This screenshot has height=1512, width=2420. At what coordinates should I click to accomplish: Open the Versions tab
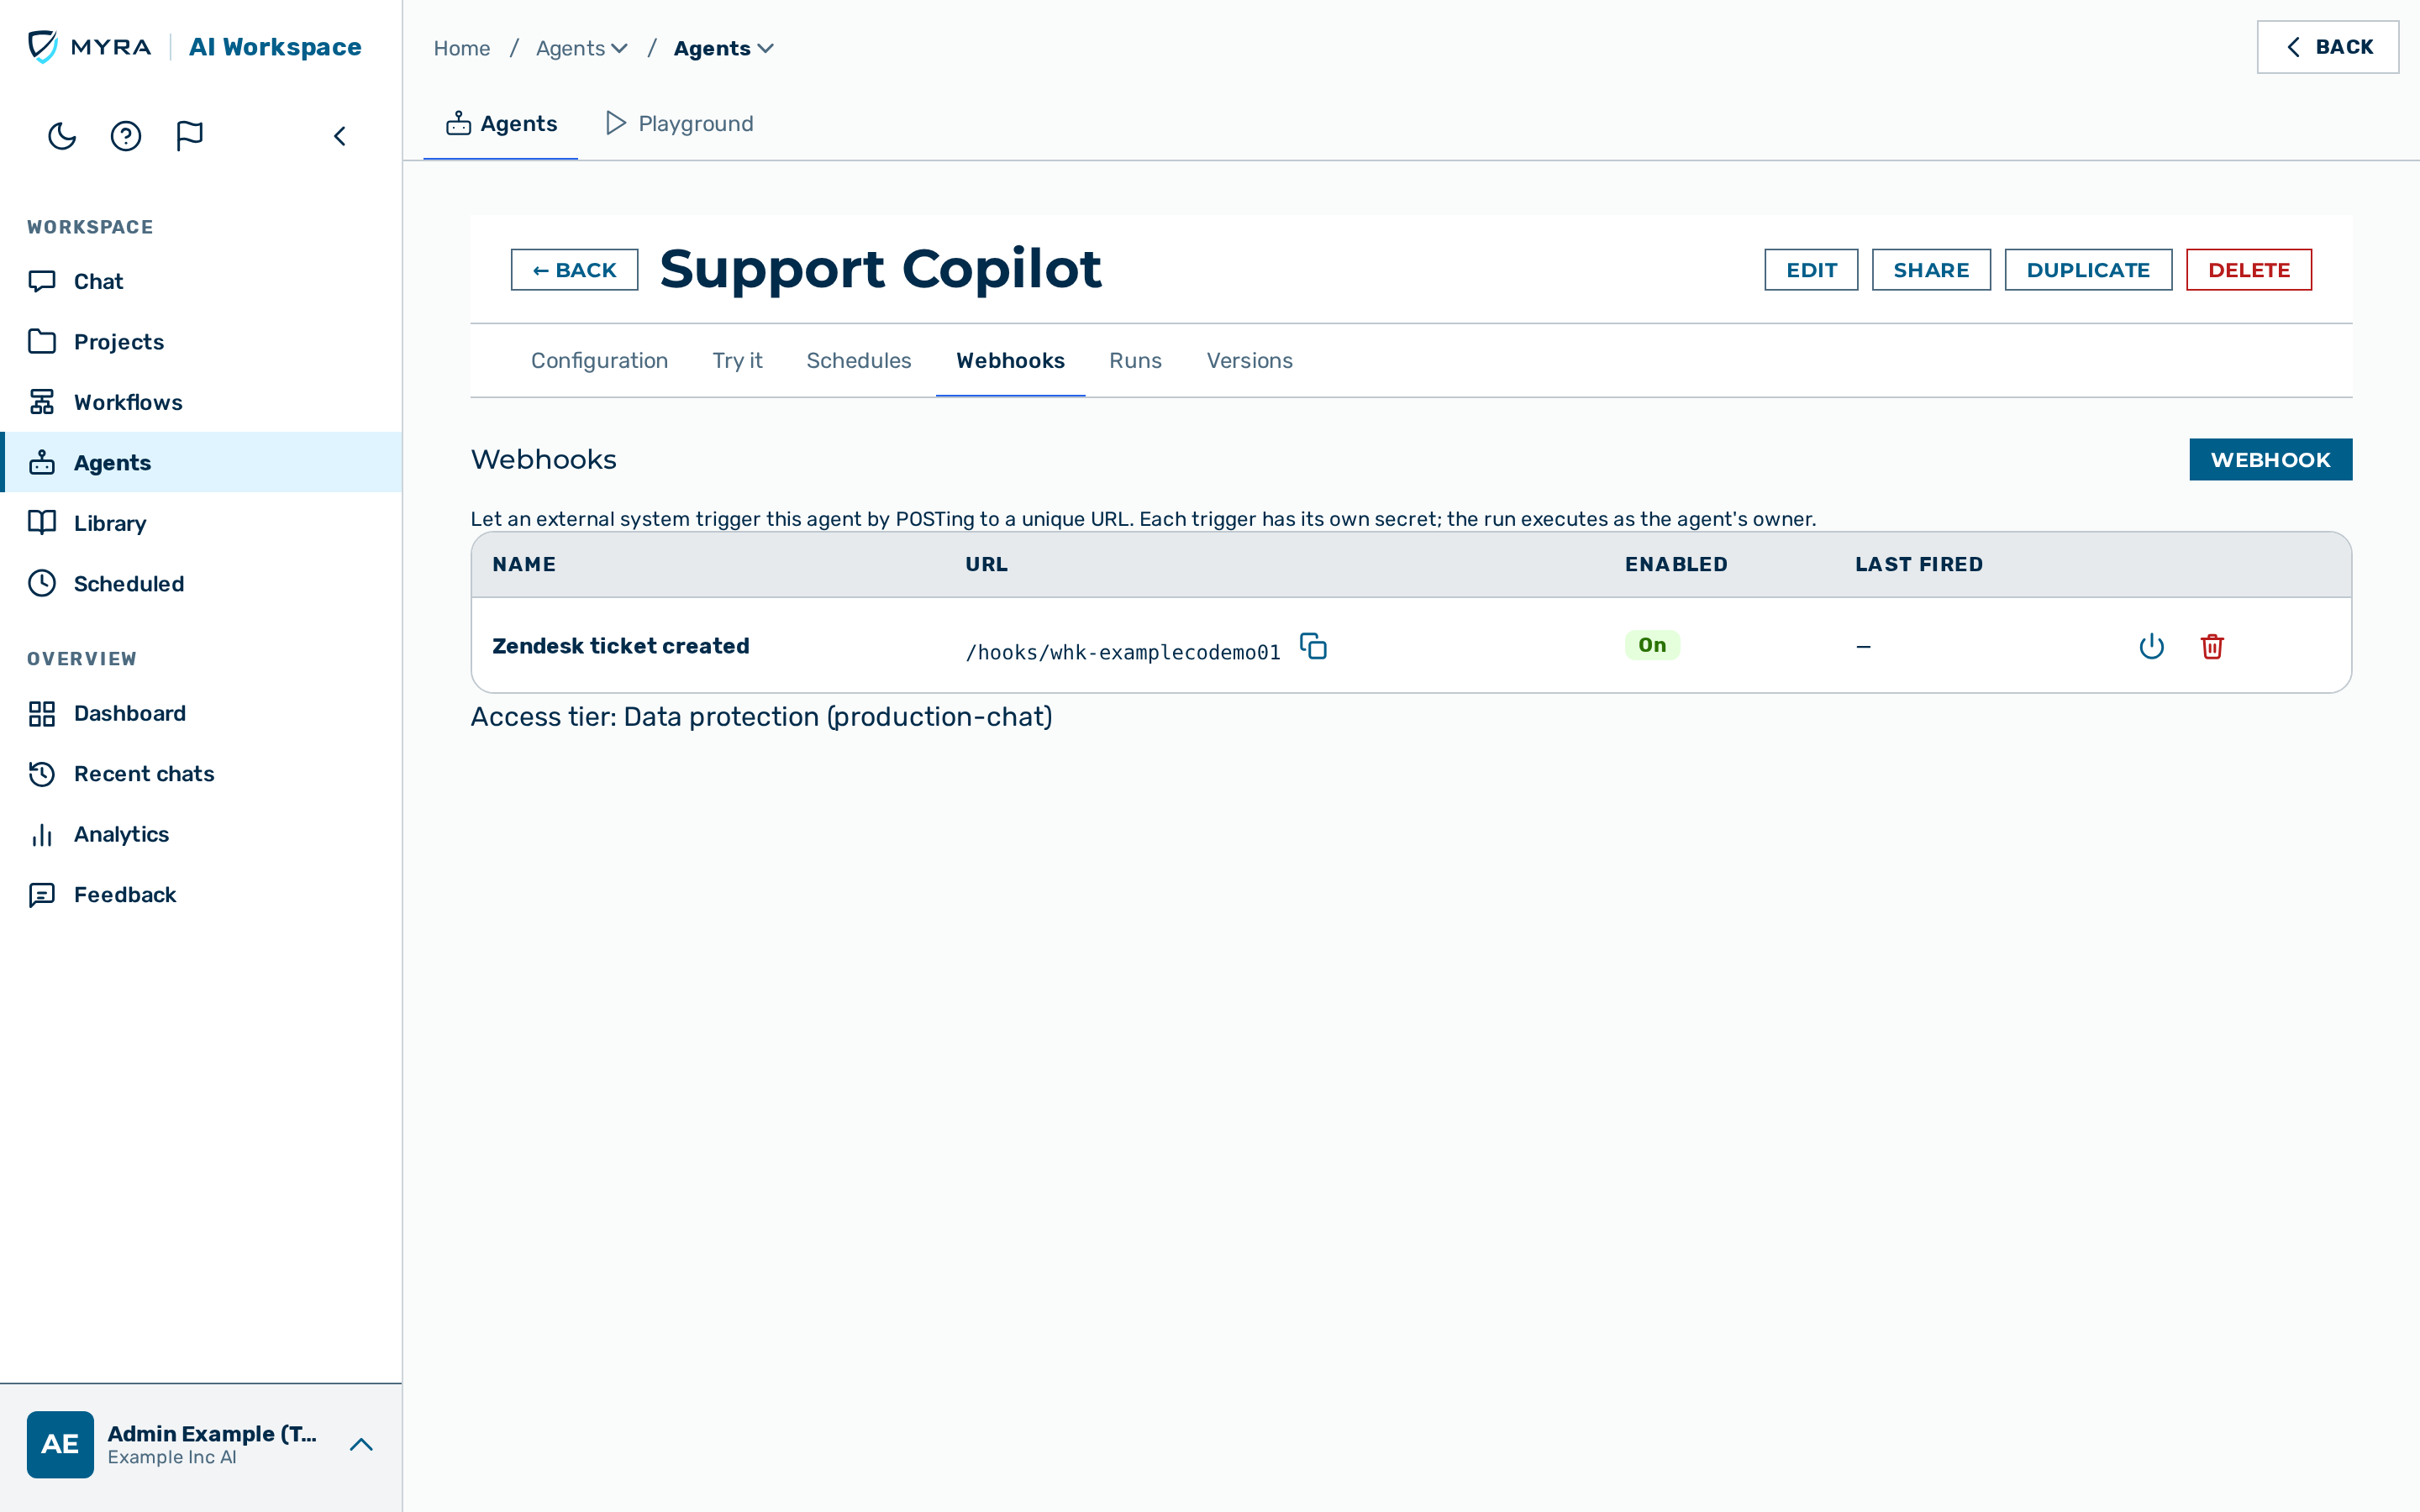pyautogui.click(x=1249, y=360)
